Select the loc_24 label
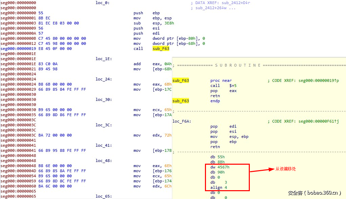 coord(103,79)
